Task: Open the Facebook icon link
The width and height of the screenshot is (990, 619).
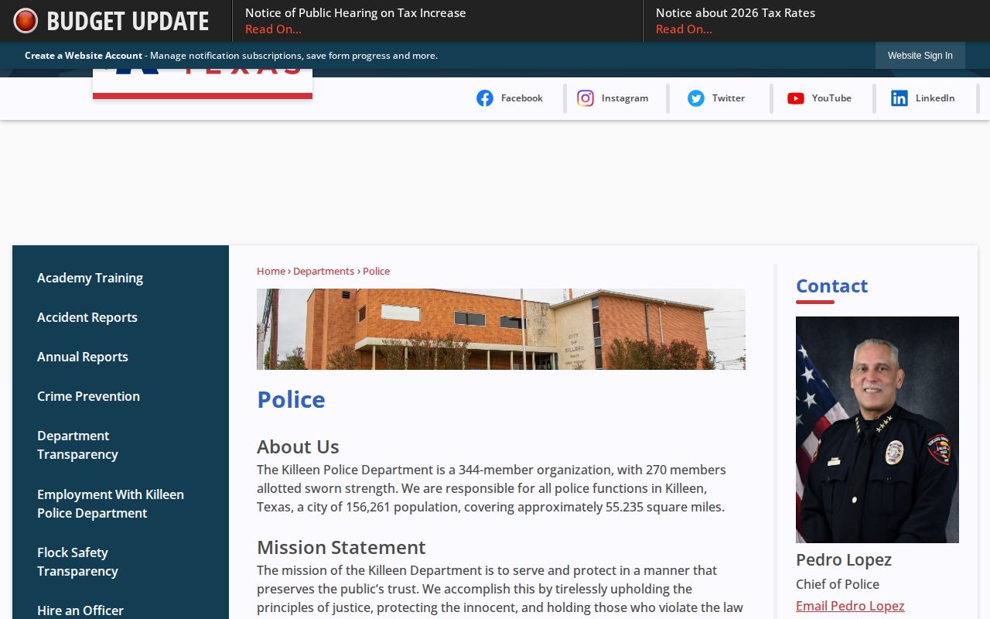Action: 485,98
